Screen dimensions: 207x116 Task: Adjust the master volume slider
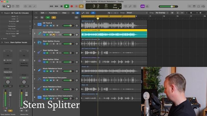(x=168, y=6)
